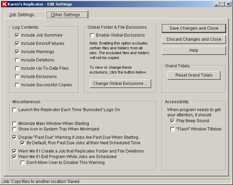This screenshot has height=185, width=233.
Task: Check Include Up-To-Date Files
Action: tap(17, 68)
